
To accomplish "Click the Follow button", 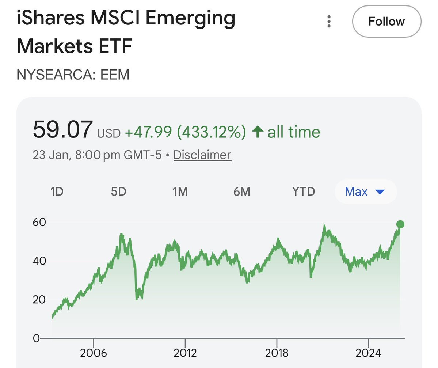I will (386, 22).
